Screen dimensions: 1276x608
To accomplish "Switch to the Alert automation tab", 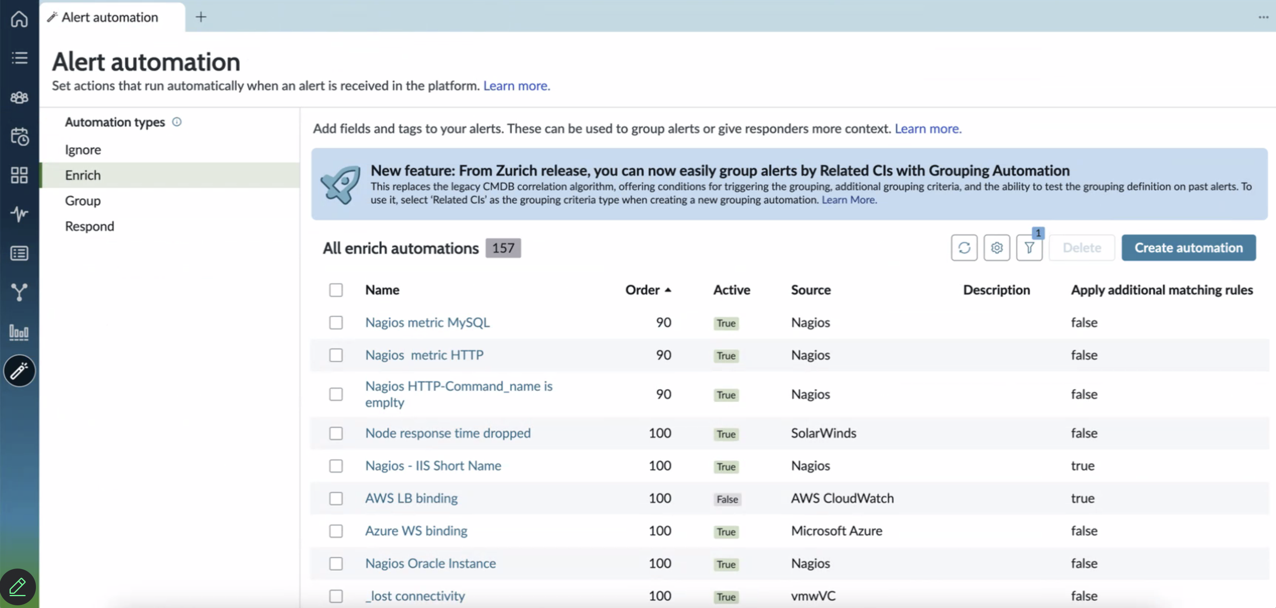I will pyautogui.click(x=113, y=17).
